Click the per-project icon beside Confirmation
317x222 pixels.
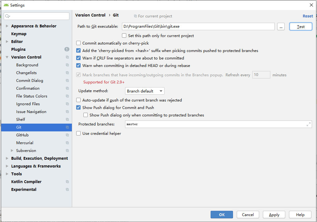coord(67,88)
